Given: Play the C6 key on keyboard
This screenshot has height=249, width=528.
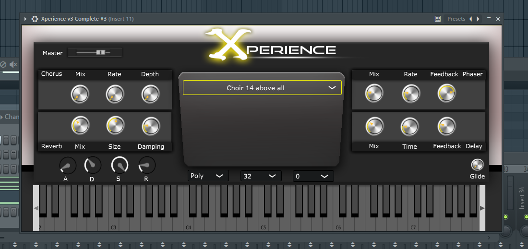Looking at the screenshot, I should pyautogui.click(x=339, y=224).
